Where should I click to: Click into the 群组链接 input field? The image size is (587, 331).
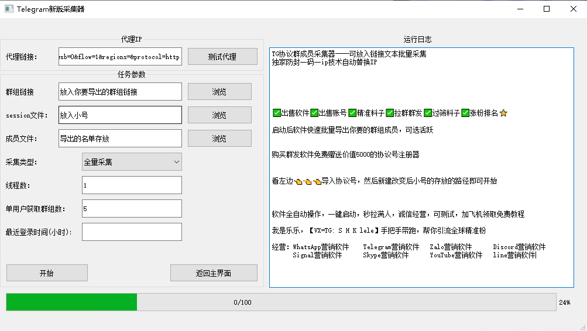pos(120,92)
